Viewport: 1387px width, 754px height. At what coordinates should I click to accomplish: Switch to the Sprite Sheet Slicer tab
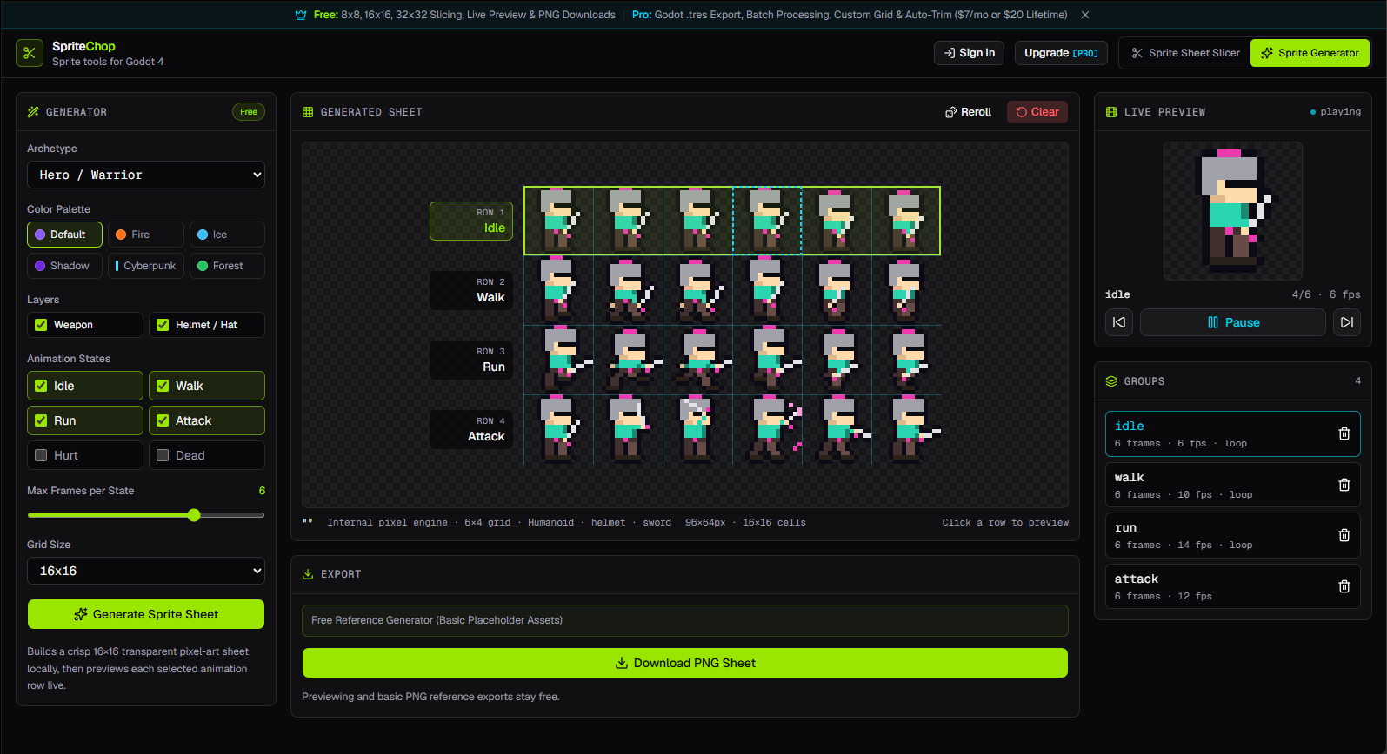pos(1185,53)
